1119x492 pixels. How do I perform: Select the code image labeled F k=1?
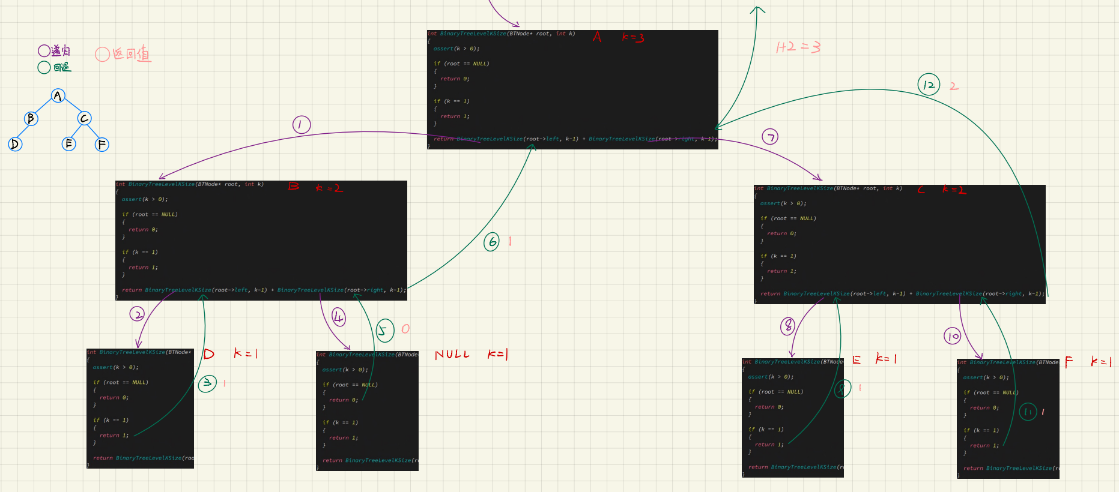coord(1008,419)
